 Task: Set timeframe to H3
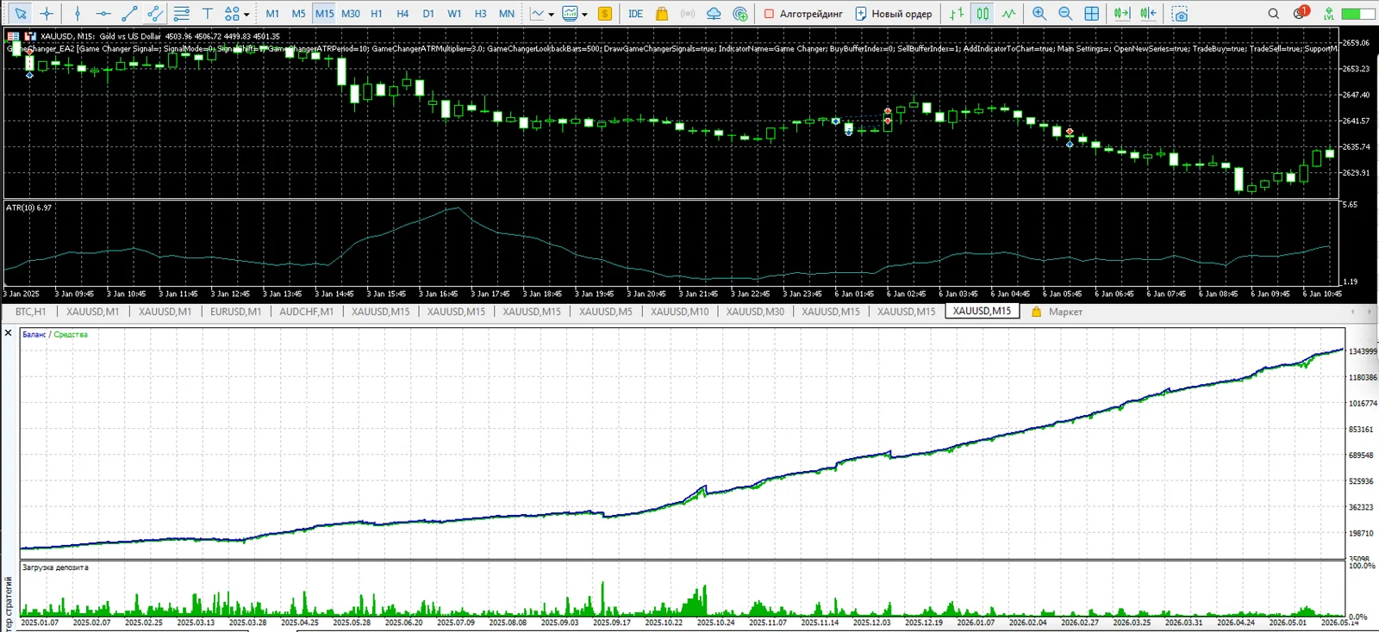click(x=480, y=14)
